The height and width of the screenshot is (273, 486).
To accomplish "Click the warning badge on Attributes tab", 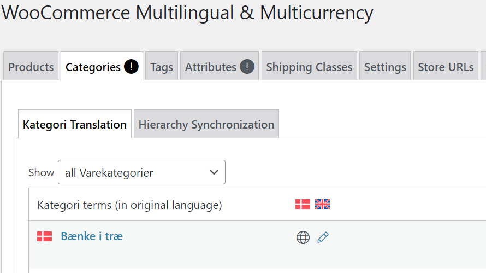I will click(247, 66).
